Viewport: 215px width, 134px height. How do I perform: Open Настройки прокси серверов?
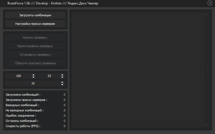pyautogui.click(x=35, y=24)
